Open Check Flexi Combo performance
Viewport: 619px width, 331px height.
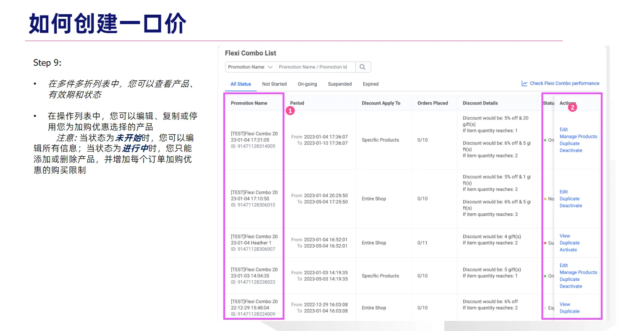click(564, 83)
